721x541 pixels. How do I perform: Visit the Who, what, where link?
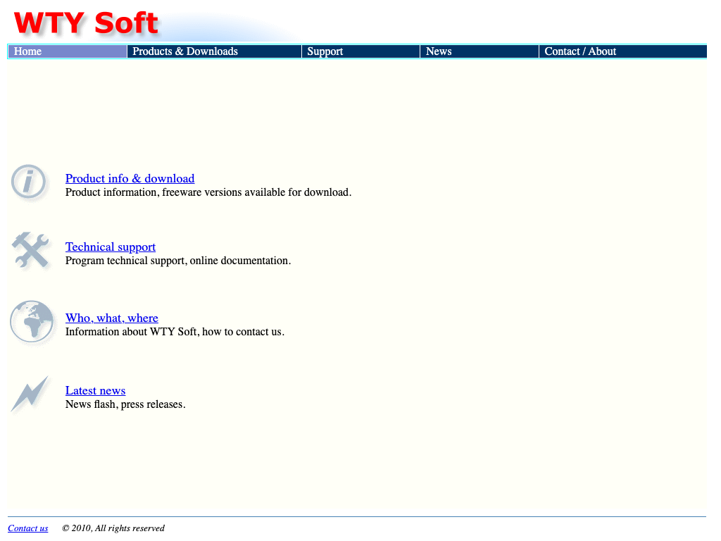coord(112,318)
